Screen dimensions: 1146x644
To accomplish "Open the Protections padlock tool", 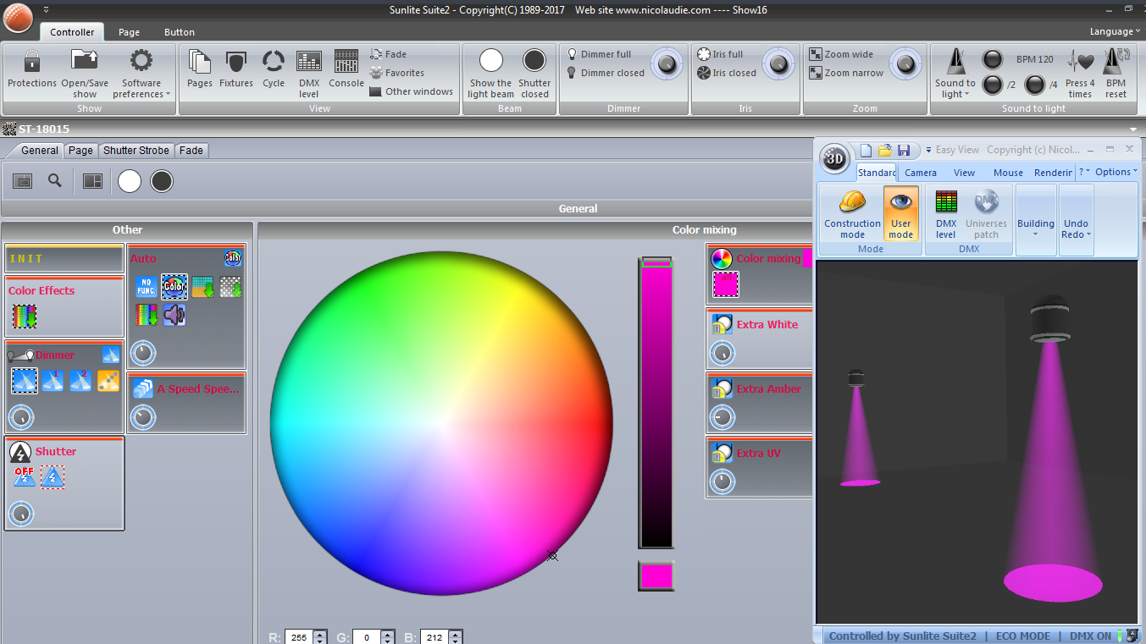I will coord(32,69).
